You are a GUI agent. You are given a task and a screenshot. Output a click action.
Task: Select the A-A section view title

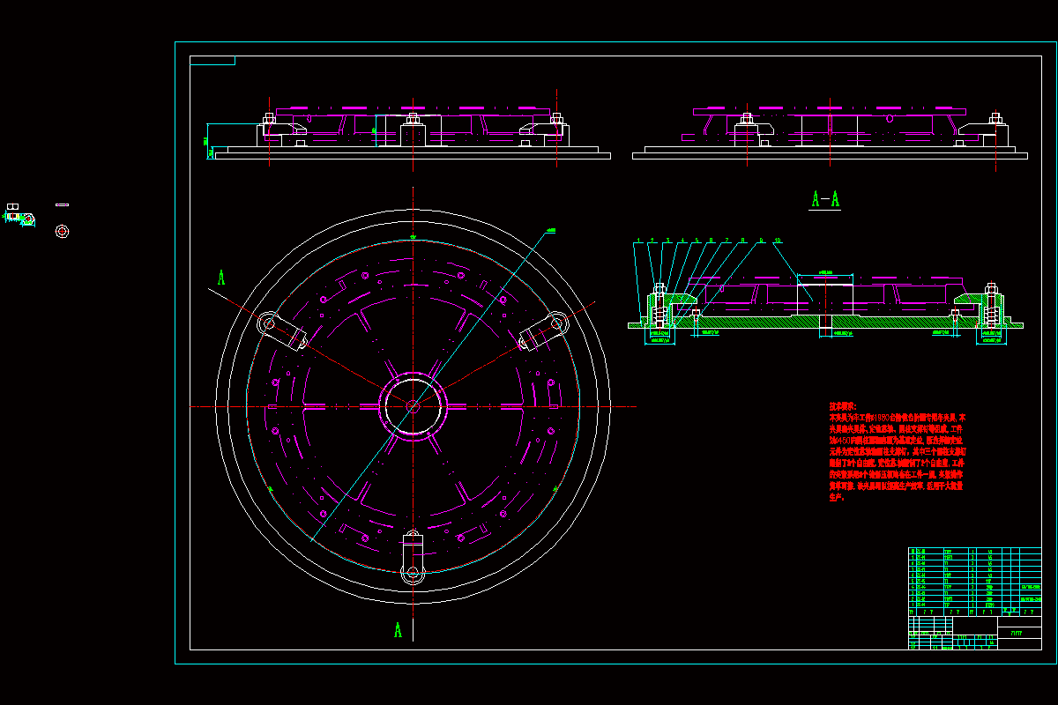(825, 200)
